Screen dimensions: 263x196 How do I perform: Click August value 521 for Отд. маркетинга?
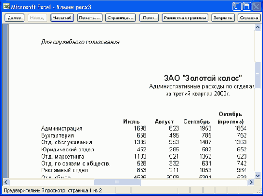[x=174, y=157]
